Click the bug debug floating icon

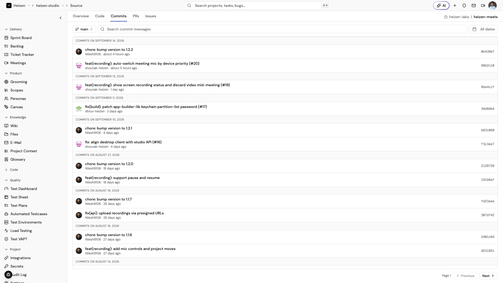[8, 275]
